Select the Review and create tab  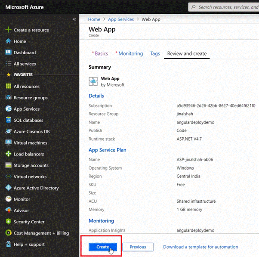pyautogui.click(x=187, y=53)
